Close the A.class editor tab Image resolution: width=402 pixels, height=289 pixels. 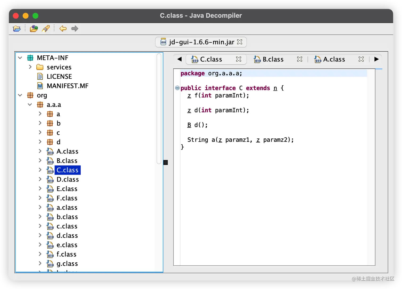(x=361, y=59)
